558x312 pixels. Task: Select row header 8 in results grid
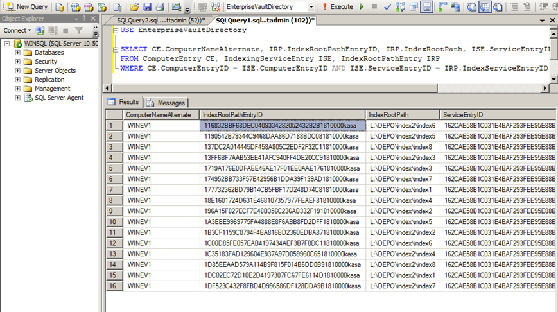click(x=114, y=200)
